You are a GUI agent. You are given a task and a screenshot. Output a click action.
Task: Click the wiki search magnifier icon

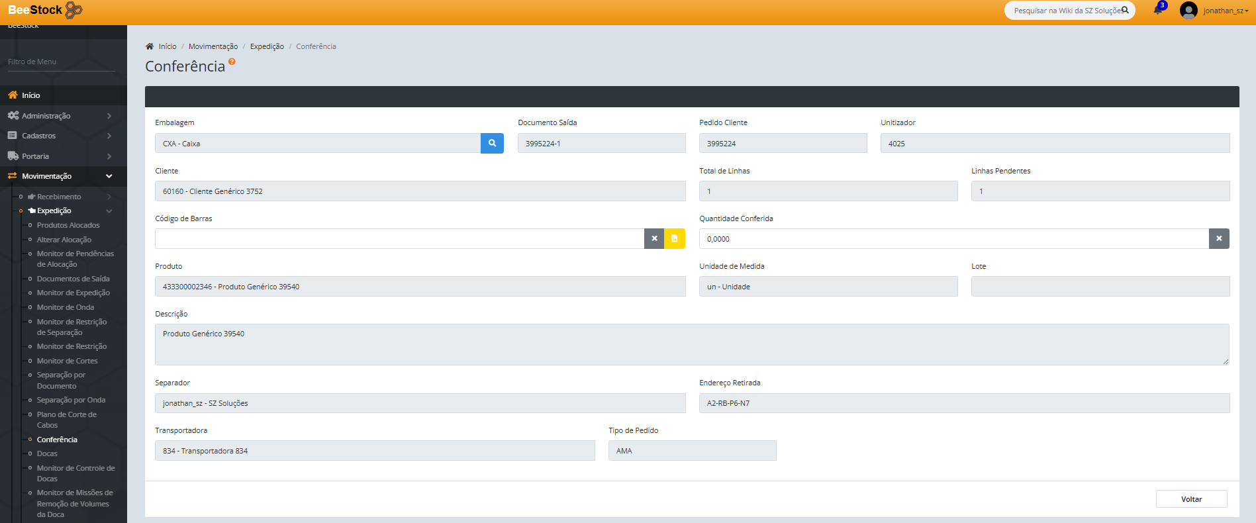pos(1125,11)
